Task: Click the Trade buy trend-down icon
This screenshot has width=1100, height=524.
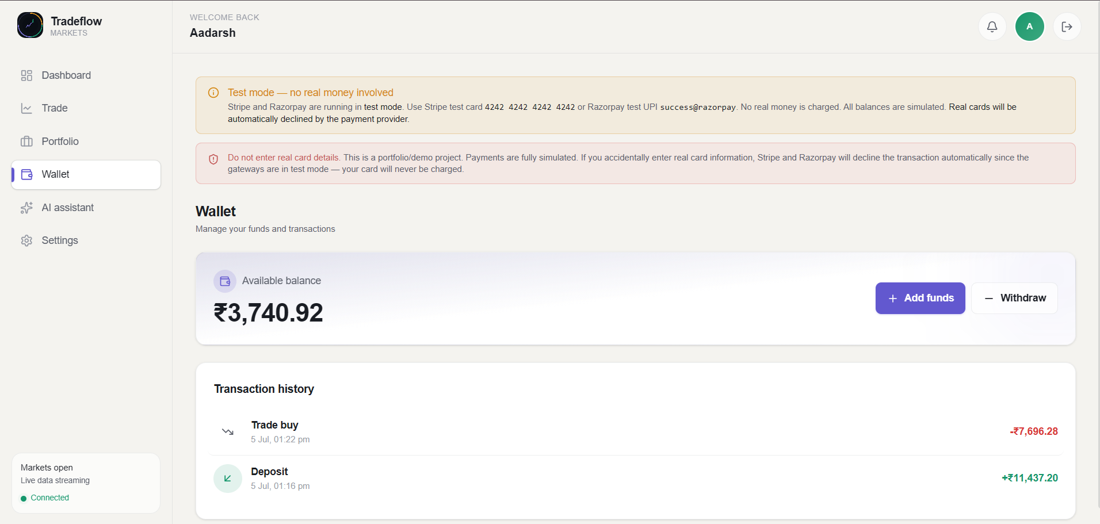Action: click(228, 431)
